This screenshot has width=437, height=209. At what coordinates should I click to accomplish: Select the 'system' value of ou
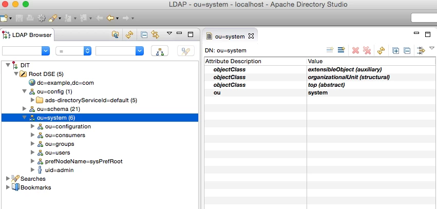tap(318, 92)
